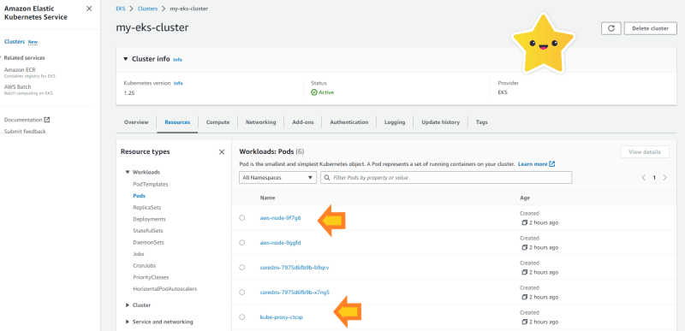
Task: Collapse the Cluster info section
Action: (126, 59)
